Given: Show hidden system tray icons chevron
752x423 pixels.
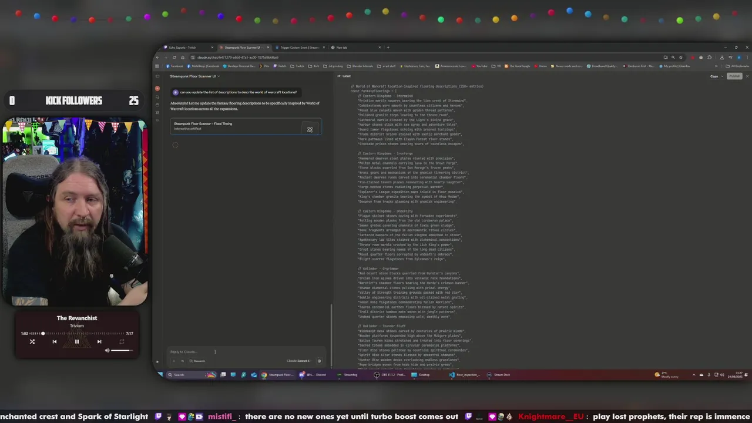Looking at the screenshot, I should (x=694, y=375).
